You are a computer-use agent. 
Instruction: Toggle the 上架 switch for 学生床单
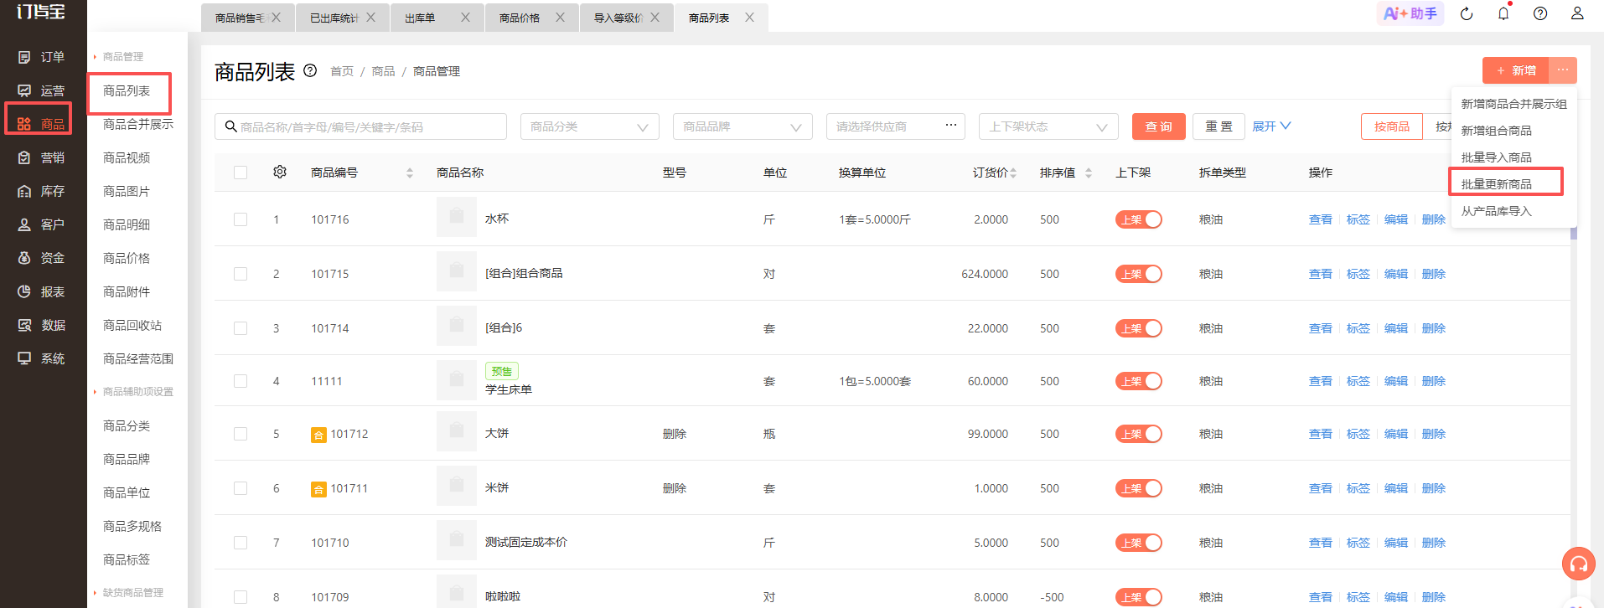pos(1138,381)
